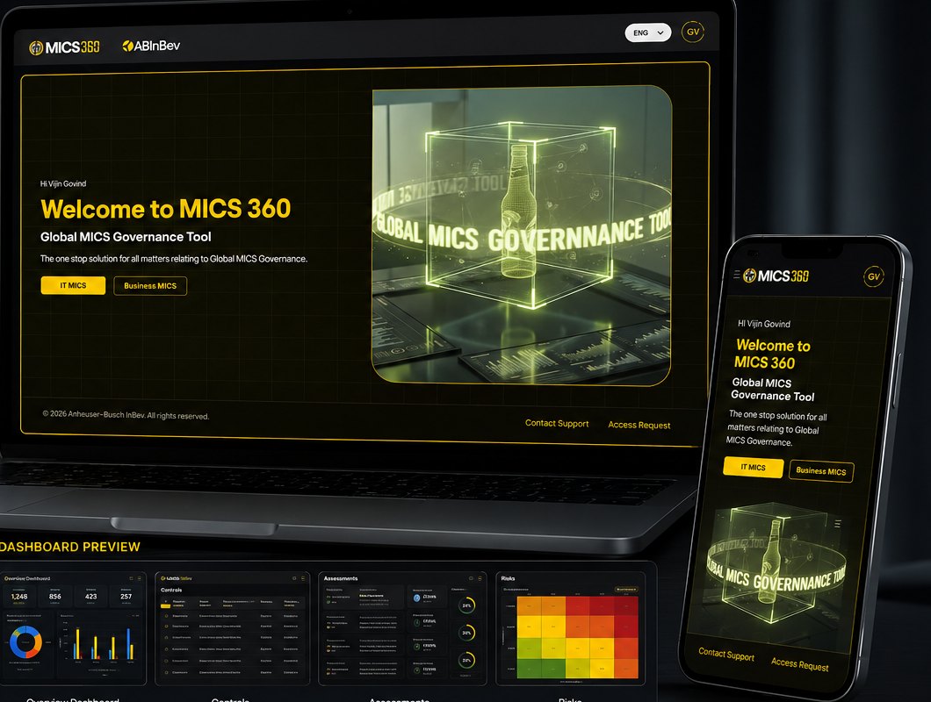Click the "© 2026 Anheuser-Busch InBev" copyright text
This screenshot has width=931, height=702.
pos(126,415)
